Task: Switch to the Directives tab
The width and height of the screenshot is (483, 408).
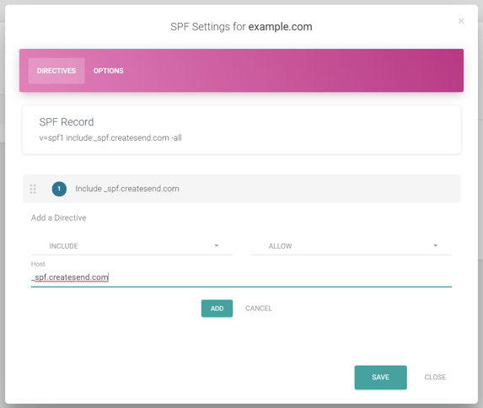Action: click(56, 71)
